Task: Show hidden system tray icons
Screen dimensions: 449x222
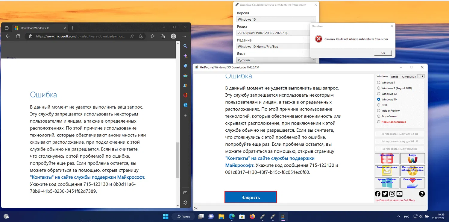Action: pyautogui.click(x=398, y=216)
